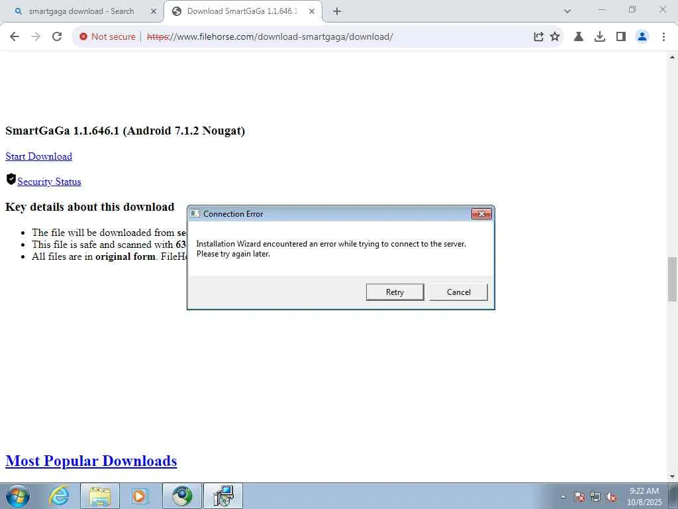Click the Key details about this download heading

tap(90, 207)
